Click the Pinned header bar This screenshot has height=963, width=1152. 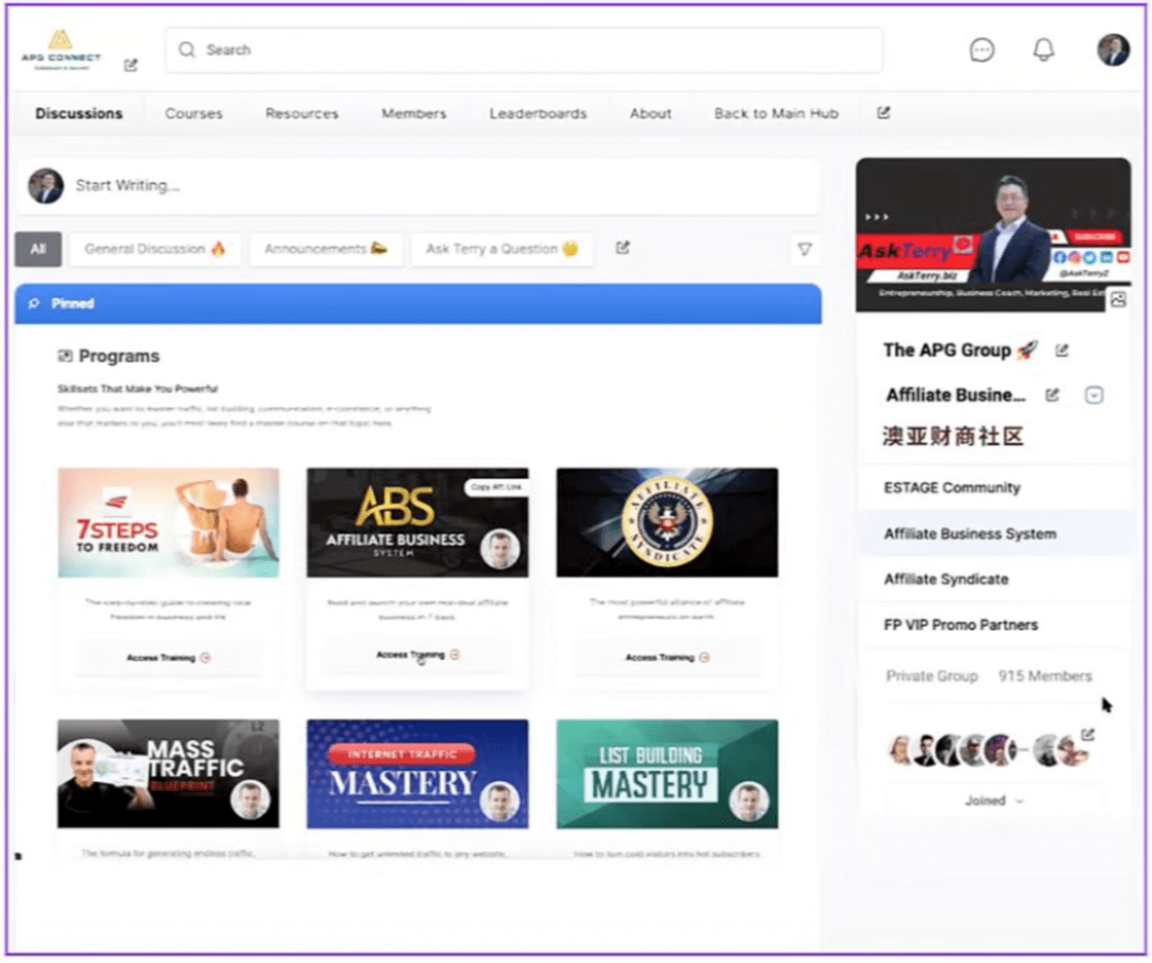tap(418, 304)
